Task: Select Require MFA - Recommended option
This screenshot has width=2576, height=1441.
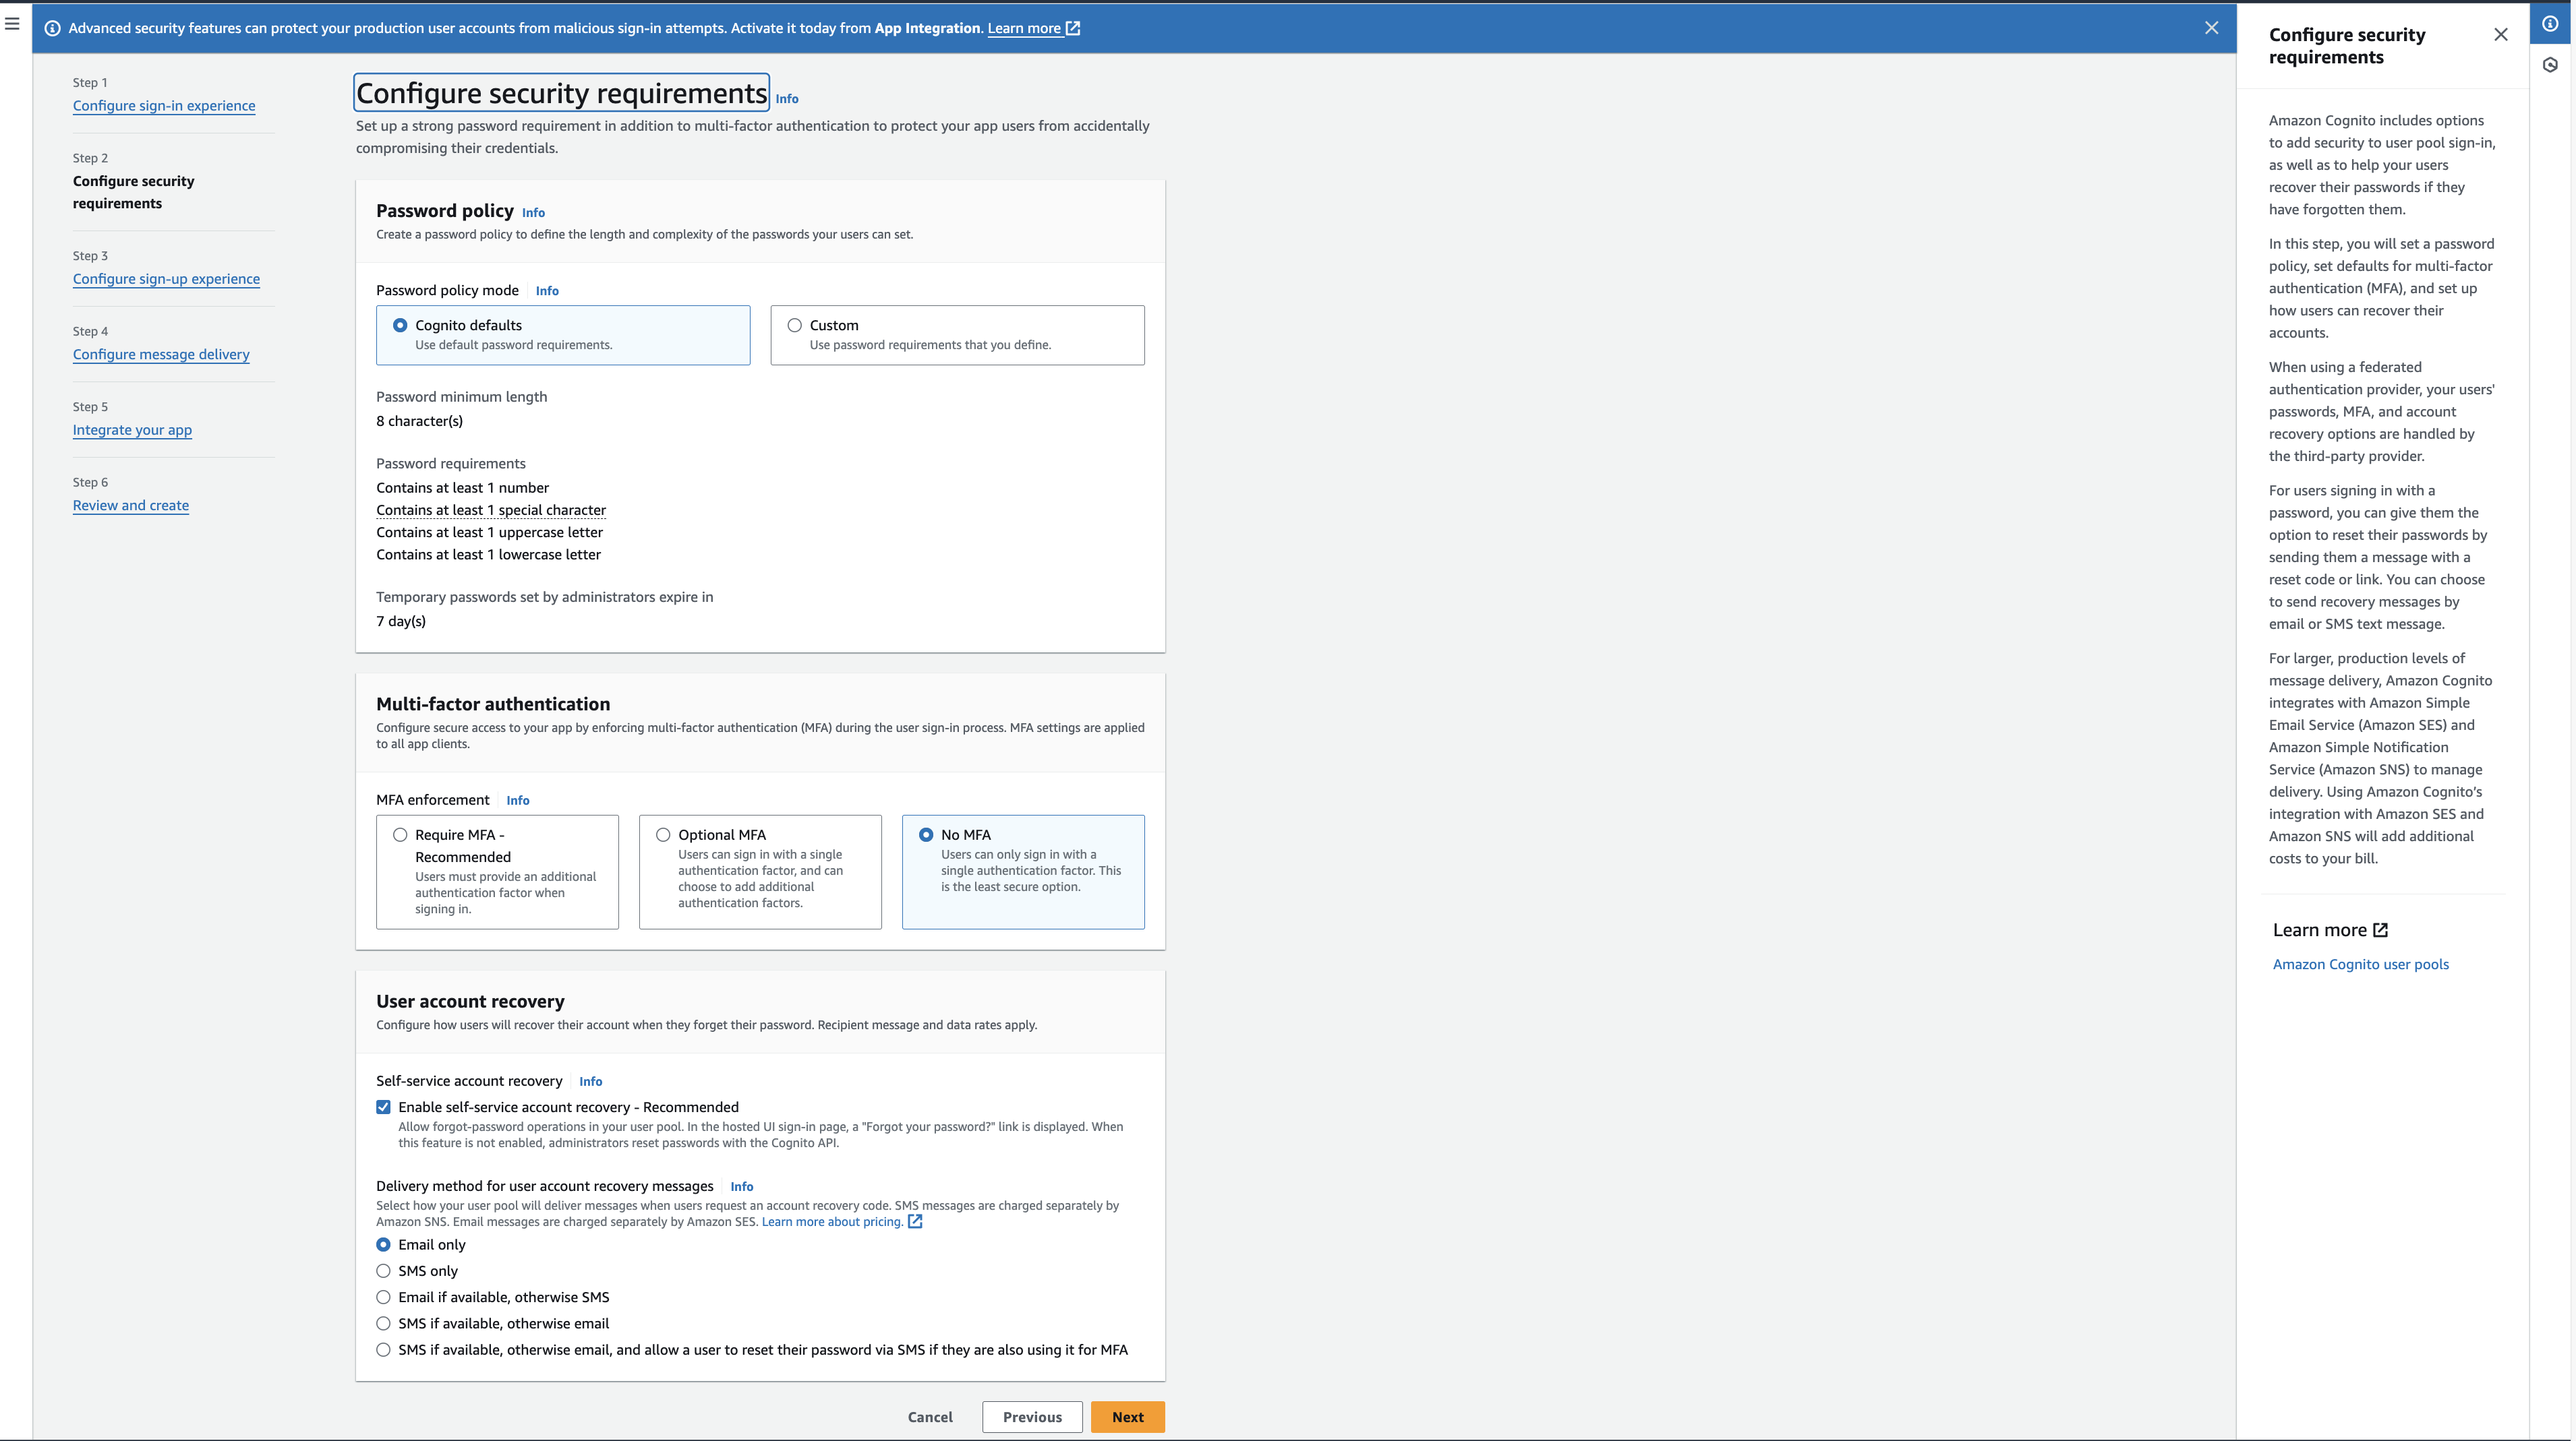Action: click(x=400, y=834)
